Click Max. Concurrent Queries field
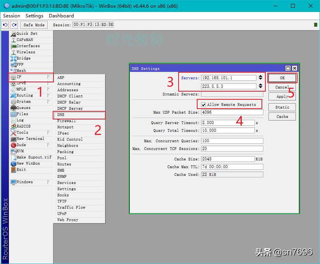320x264 pixels. [x=232, y=141]
